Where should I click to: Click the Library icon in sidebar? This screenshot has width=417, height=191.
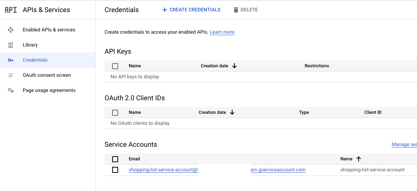11,45
